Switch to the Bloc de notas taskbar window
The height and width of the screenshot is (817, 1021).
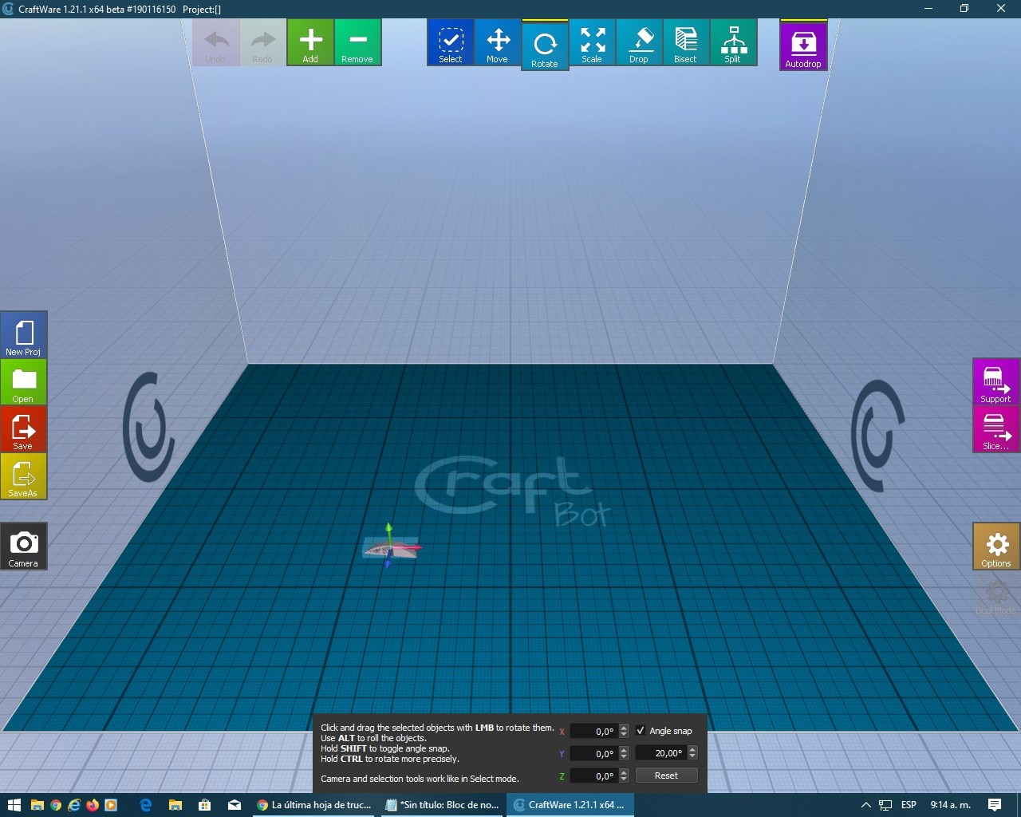tap(442, 805)
